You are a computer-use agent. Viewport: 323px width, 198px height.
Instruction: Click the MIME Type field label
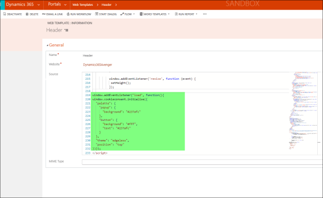(x=56, y=162)
